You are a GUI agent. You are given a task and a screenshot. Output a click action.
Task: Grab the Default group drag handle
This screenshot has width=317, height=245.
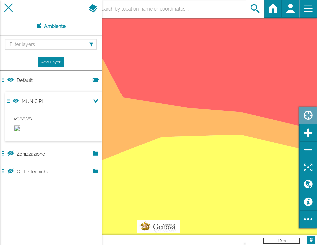[x=3, y=80]
